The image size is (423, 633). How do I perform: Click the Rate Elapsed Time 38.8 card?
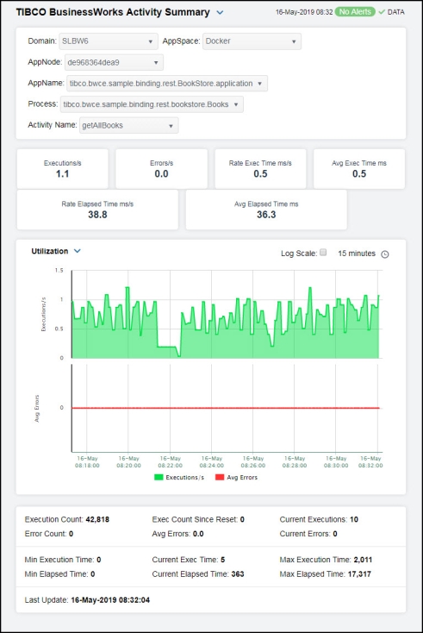click(x=97, y=210)
